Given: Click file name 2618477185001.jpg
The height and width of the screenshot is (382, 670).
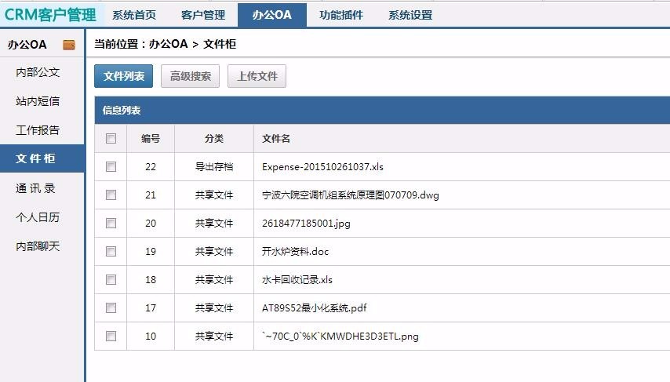Looking at the screenshot, I should coord(306,224).
